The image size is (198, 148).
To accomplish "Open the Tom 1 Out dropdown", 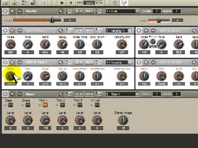I will pyautogui.click(x=89, y=62).
